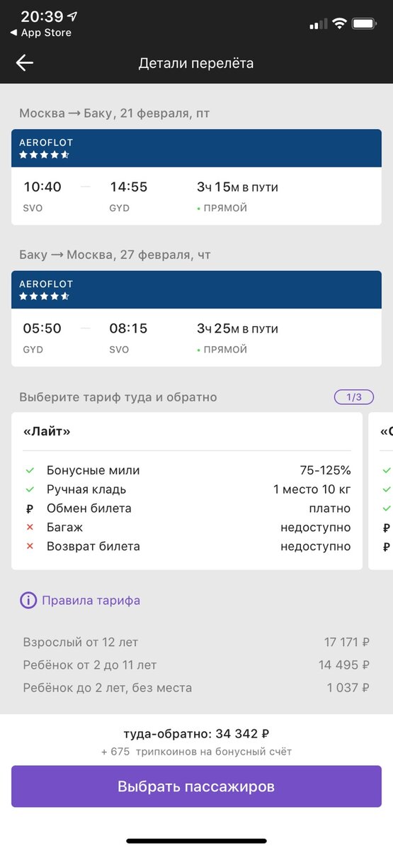Select the «Лайт» tariff card
Image resolution: width=393 pixels, height=851 pixels.
coord(187,491)
